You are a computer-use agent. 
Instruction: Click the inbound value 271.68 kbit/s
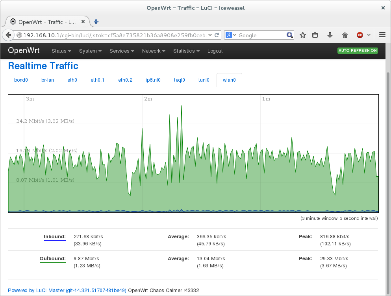tap(88, 237)
